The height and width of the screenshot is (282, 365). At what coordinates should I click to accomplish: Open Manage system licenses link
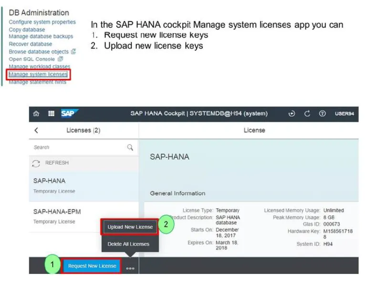pyautogui.click(x=38, y=74)
